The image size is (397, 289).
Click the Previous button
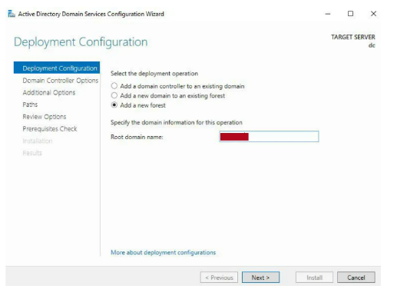click(219, 277)
